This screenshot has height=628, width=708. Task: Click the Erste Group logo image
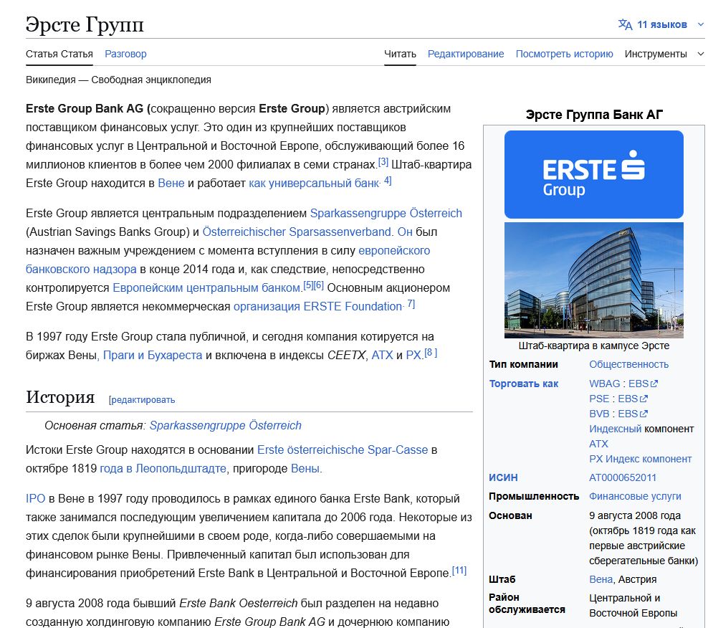point(593,174)
